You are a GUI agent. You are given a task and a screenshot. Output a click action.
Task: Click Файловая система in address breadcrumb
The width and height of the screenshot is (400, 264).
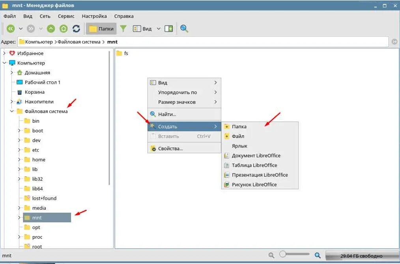coord(79,42)
